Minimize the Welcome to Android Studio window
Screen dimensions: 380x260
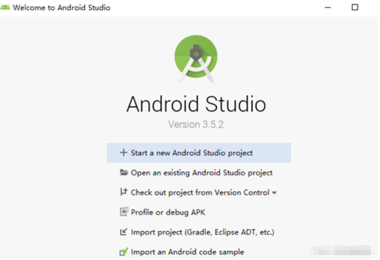[328, 7]
